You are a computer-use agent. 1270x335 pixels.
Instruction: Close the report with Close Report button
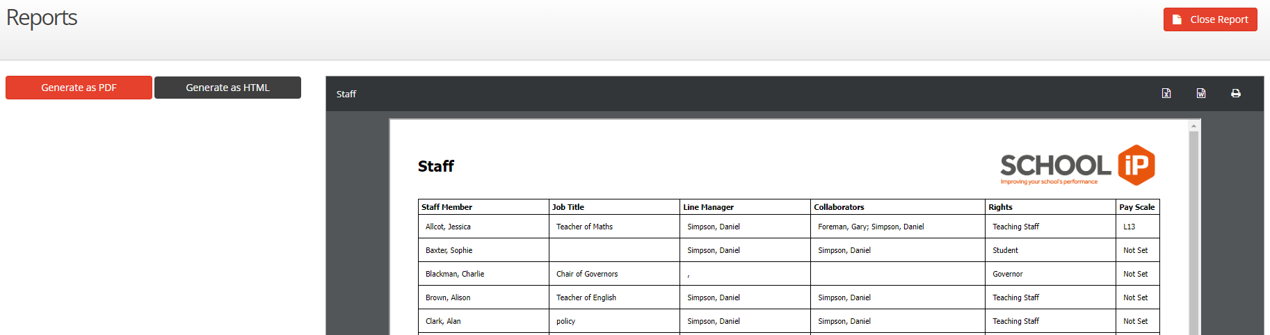pos(1210,19)
